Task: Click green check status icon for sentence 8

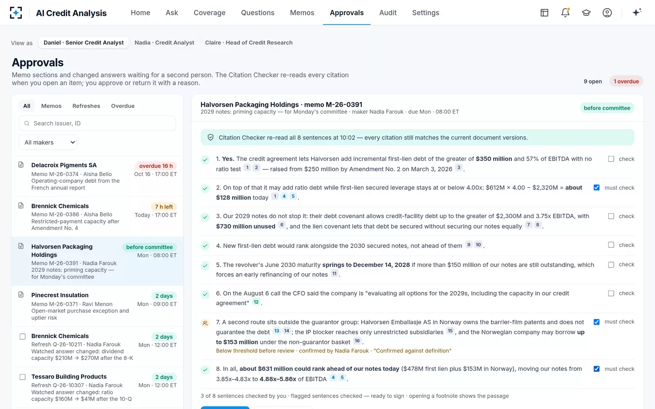Action: [205, 369]
